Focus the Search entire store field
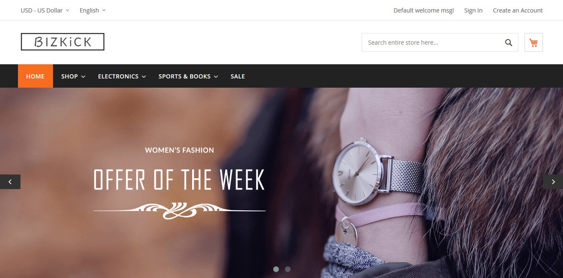563x278 pixels. (x=432, y=43)
